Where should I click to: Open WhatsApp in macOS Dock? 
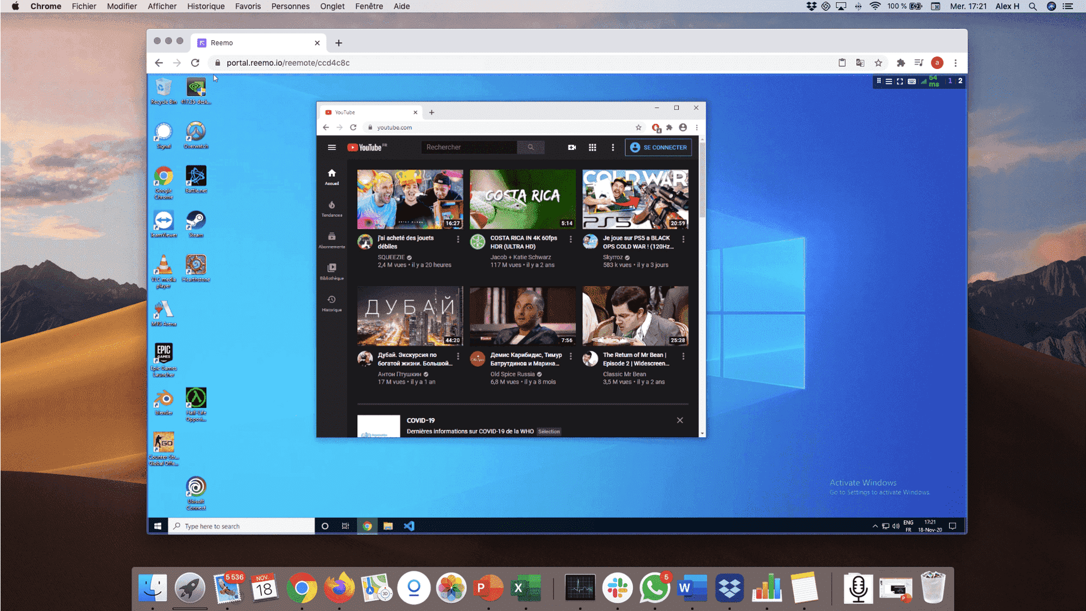point(654,588)
